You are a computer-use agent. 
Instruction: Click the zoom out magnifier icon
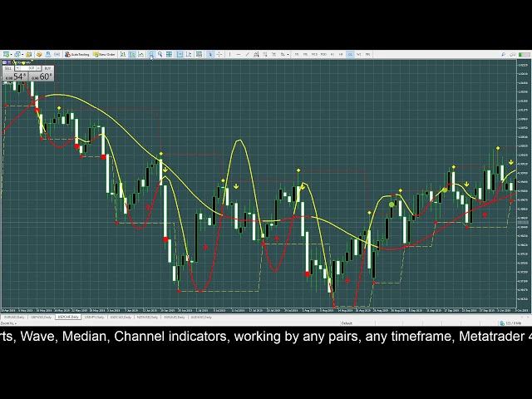point(160,54)
